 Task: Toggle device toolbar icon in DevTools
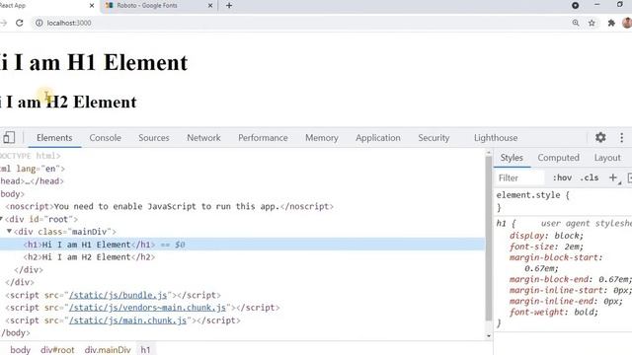click(x=9, y=138)
